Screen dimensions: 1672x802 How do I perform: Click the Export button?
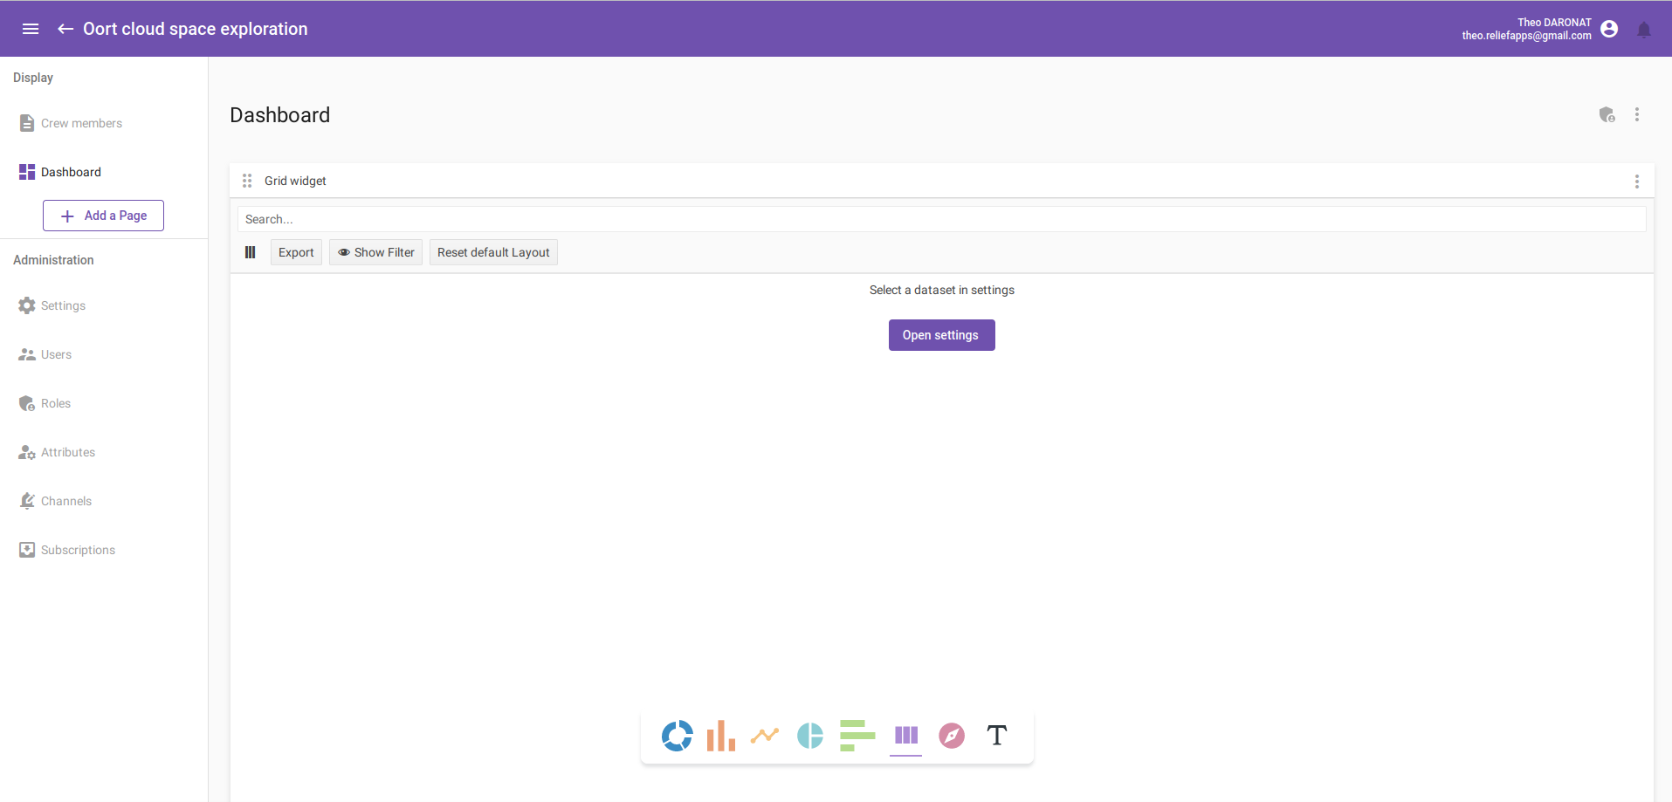point(296,252)
